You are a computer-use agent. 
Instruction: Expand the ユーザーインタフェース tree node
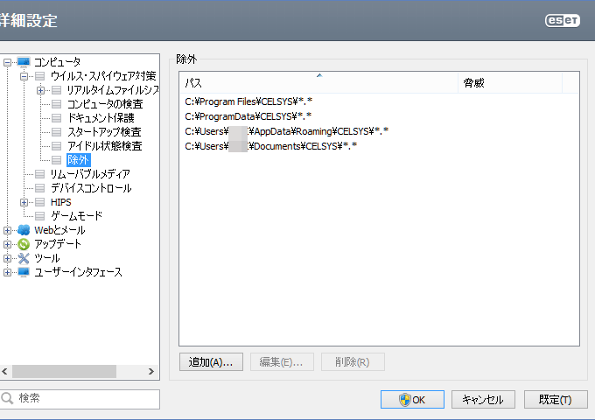pos(7,272)
